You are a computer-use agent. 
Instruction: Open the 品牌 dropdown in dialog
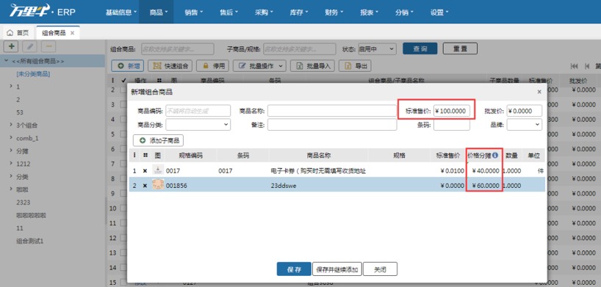coord(525,125)
